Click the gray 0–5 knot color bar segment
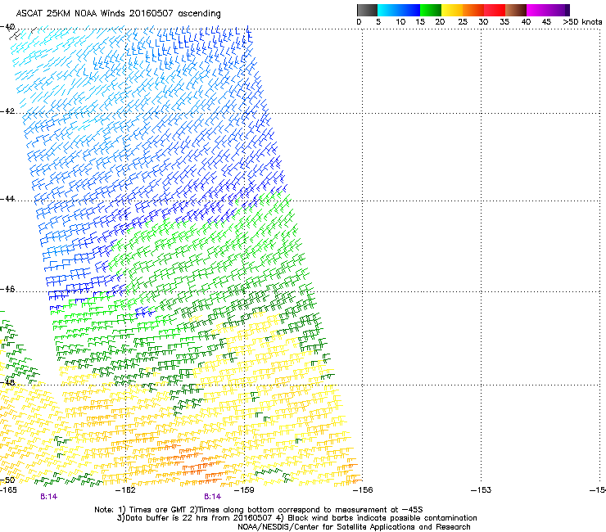Image resolution: width=606 pixels, height=532 pixels. (x=367, y=10)
